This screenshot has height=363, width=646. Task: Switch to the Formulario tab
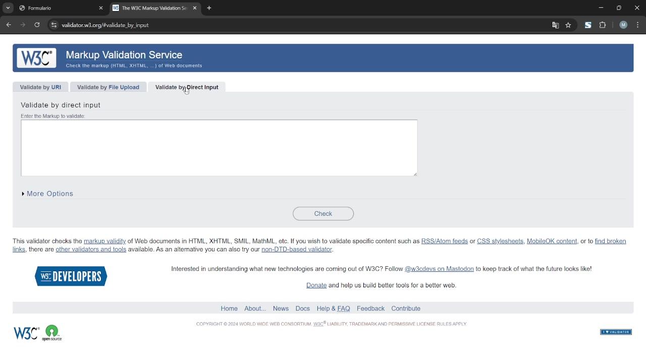pos(61,8)
